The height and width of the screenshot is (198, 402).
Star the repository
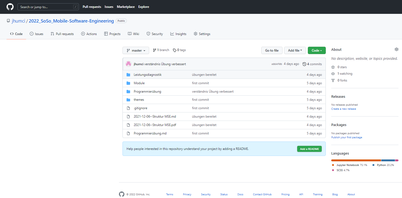(333, 67)
